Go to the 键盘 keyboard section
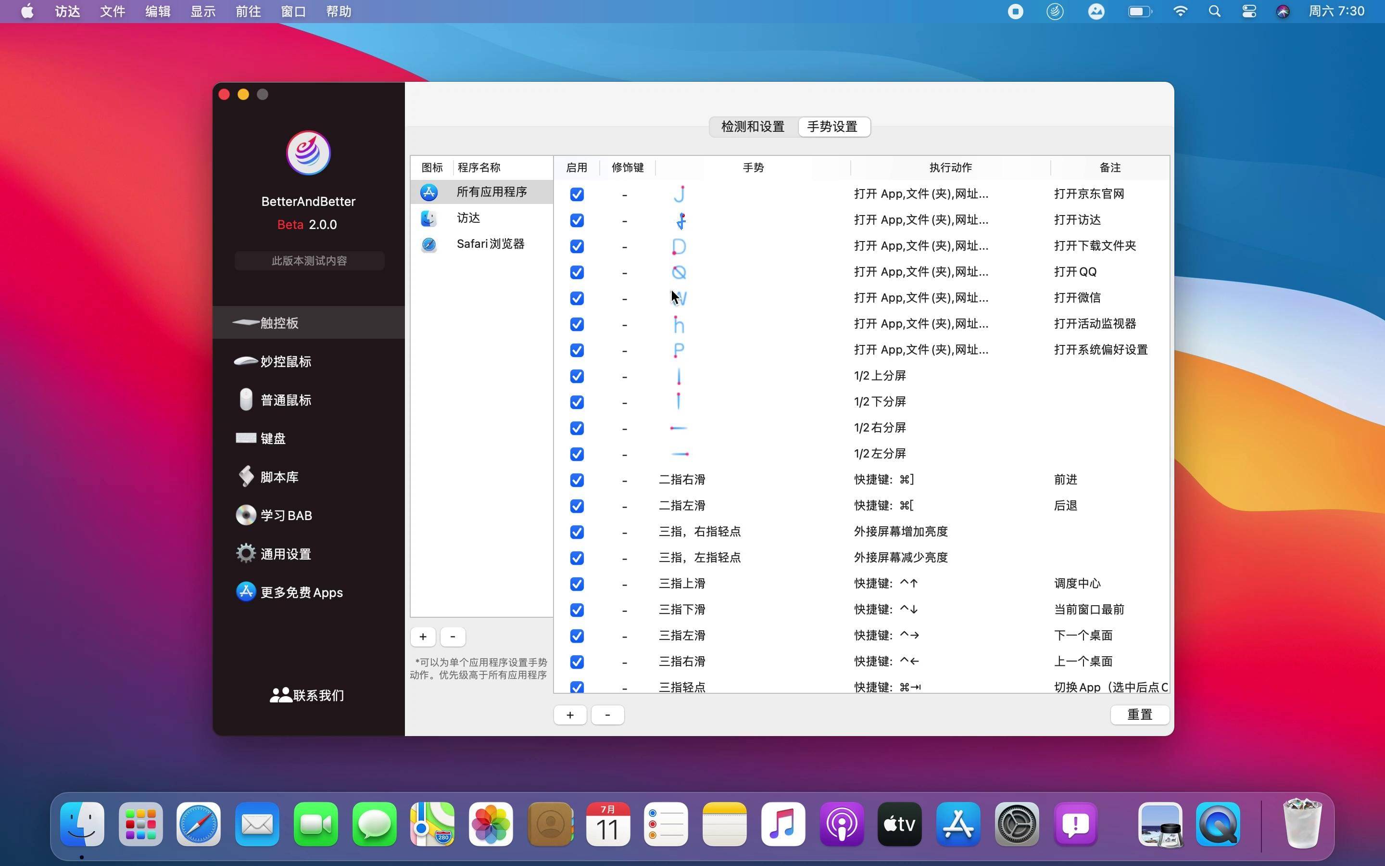 [272, 438]
